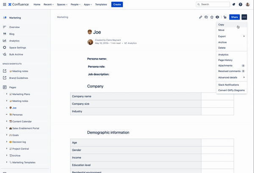Click the Bulk Archive icon
This screenshot has height=173, width=254.
click(x=5, y=54)
